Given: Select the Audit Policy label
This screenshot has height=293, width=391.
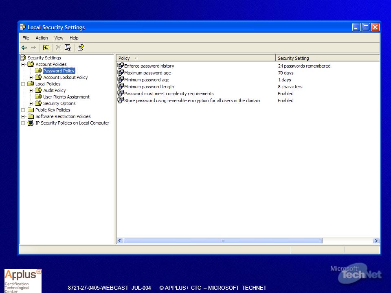Looking at the screenshot, I should [55, 90].
